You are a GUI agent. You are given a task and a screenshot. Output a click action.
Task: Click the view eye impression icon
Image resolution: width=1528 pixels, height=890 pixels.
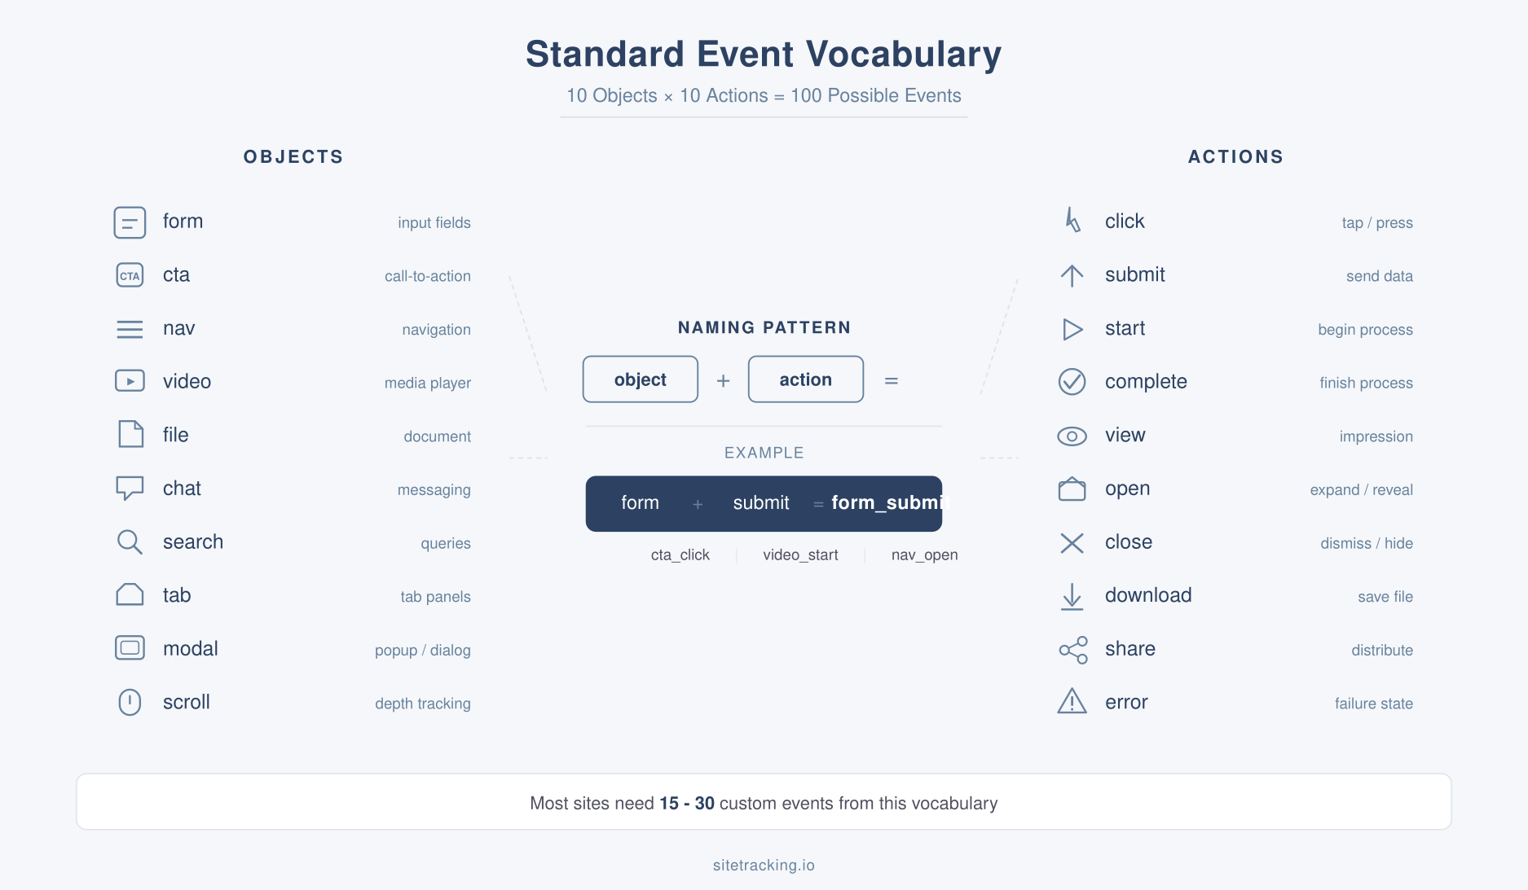coord(1072,435)
